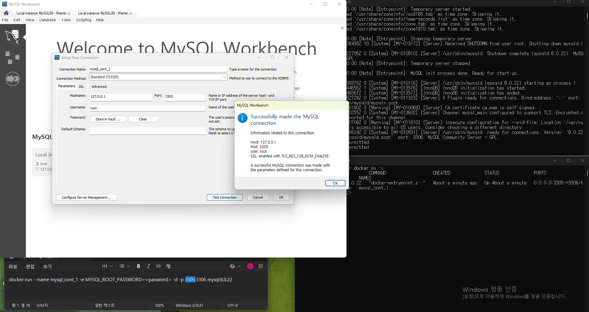Image resolution: width=589 pixels, height=312 pixels.
Task: Clear formatting in the Notepad toolbar
Action: pyautogui.click(x=168, y=266)
